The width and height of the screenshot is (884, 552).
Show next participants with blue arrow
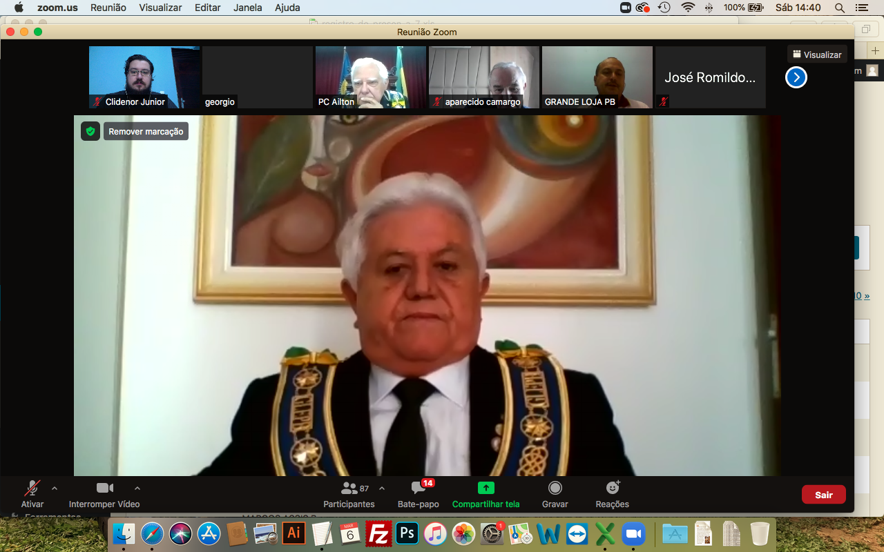[x=796, y=77]
